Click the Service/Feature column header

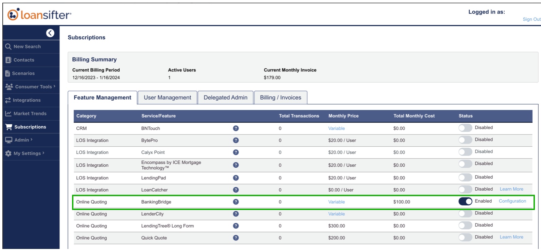click(158, 116)
